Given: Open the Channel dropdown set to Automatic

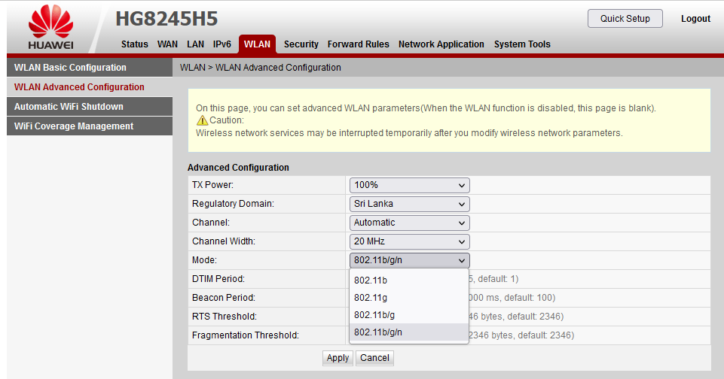Looking at the screenshot, I should point(410,223).
